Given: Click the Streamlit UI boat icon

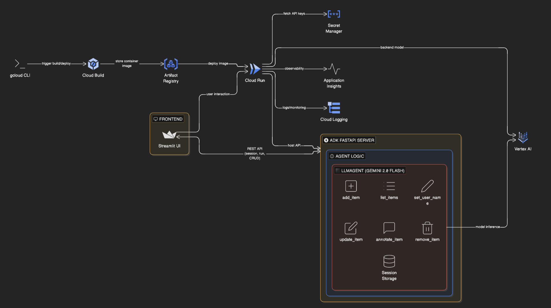Looking at the screenshot, I should click(x=169, y=135).
